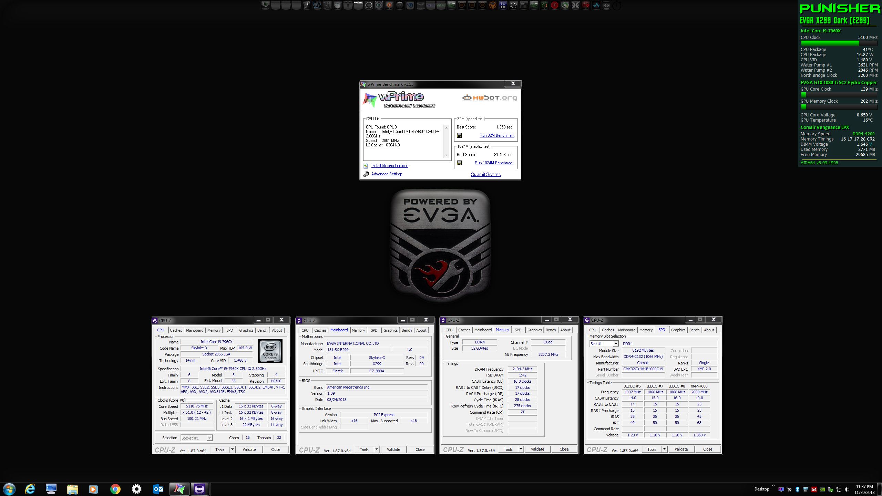Image resolution: width=882 pixels, height=496 pixels.
Task: Expand the Tools dropdown arrow in SPD window
Action: click(664, 449)
